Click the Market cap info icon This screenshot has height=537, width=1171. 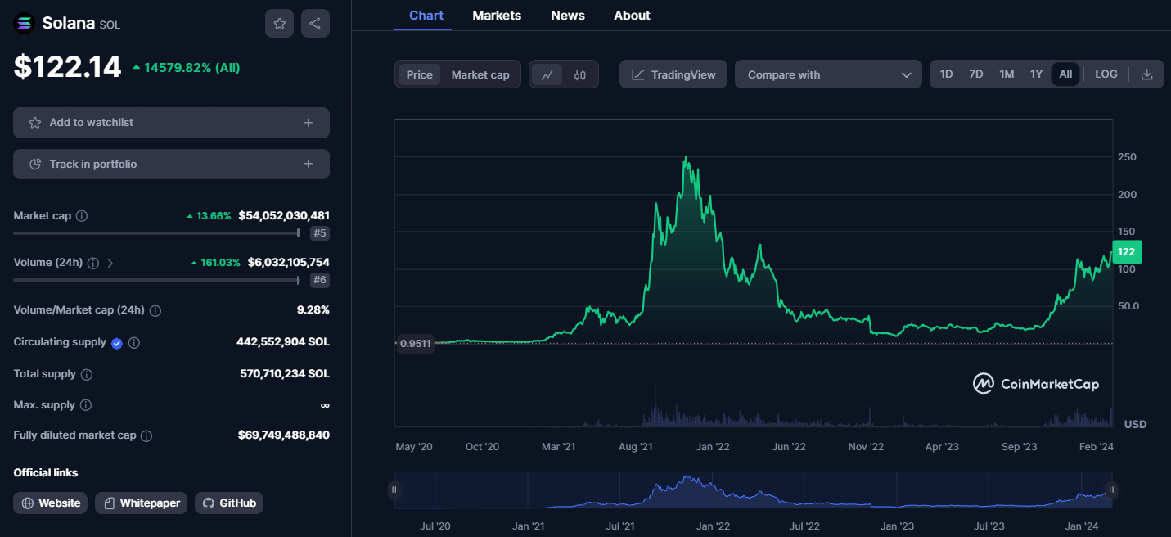point(82,216)
